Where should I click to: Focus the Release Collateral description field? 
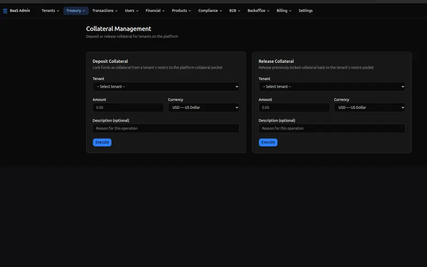(331, 128)
